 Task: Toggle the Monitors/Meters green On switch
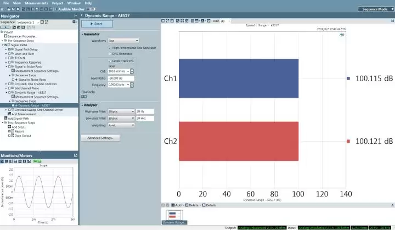coord(37,161)
